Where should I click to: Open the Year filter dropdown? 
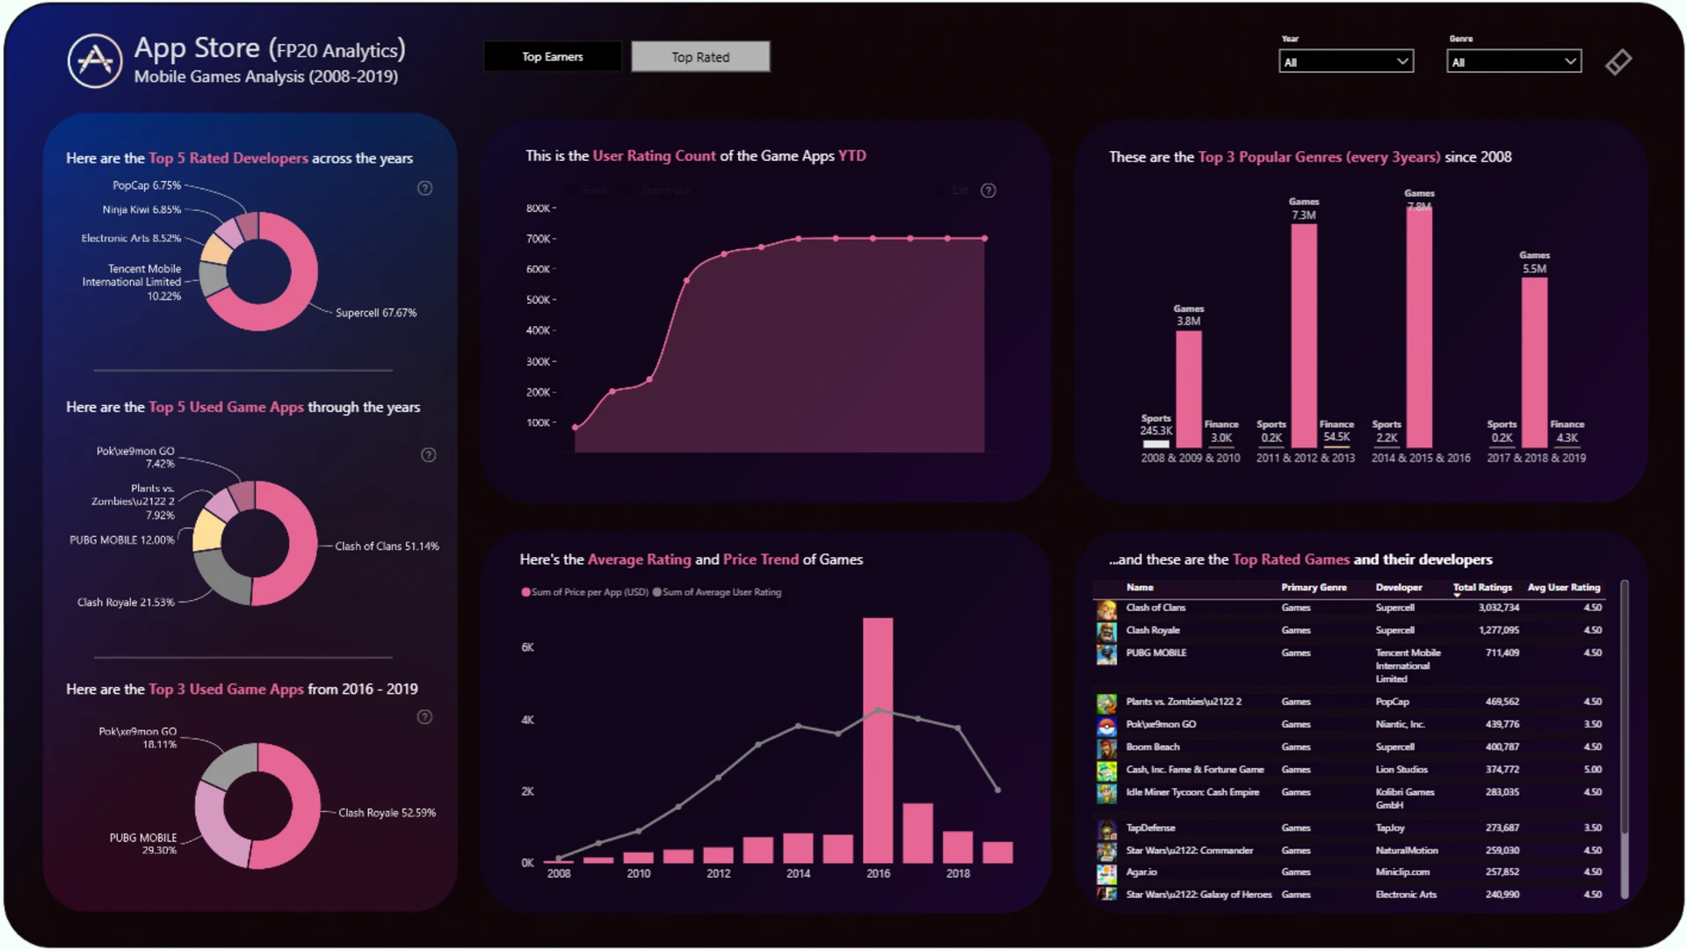click(x=1346, y=62)
